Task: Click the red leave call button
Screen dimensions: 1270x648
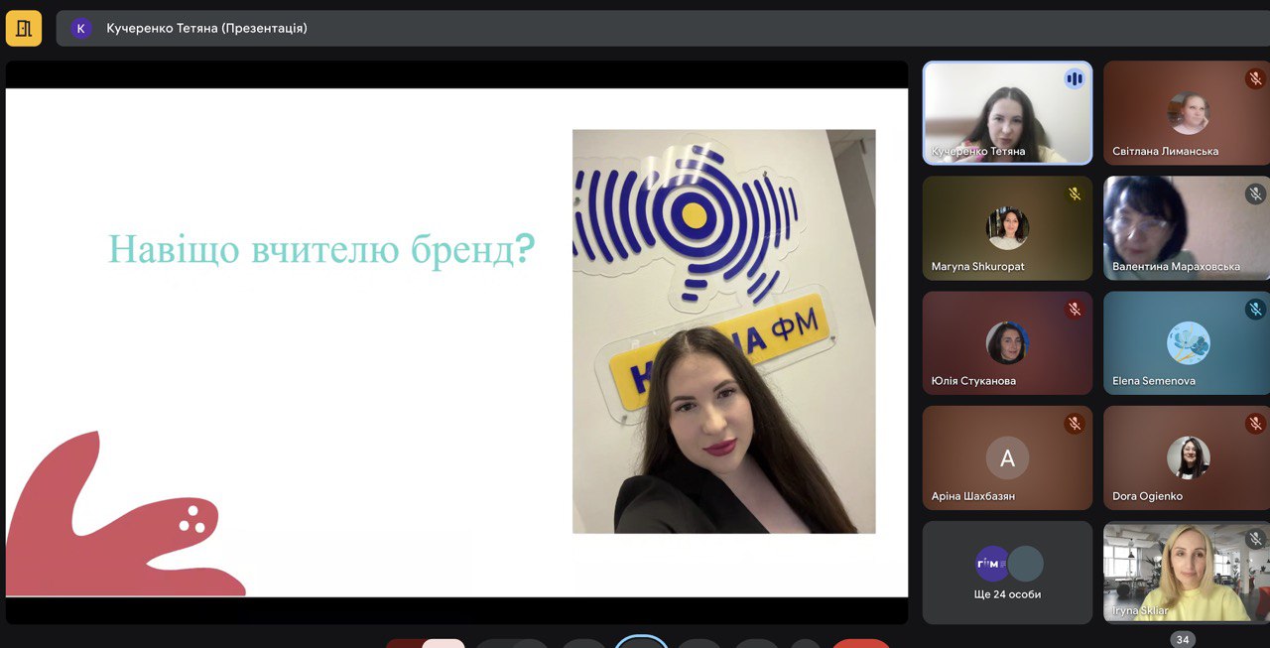Action: pos(860,643)
